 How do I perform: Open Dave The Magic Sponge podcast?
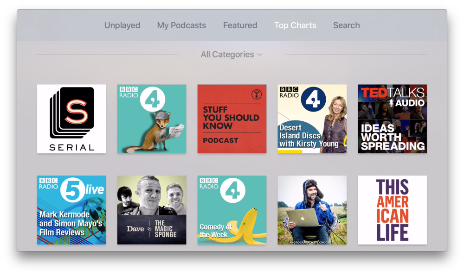tap(152, 210)
